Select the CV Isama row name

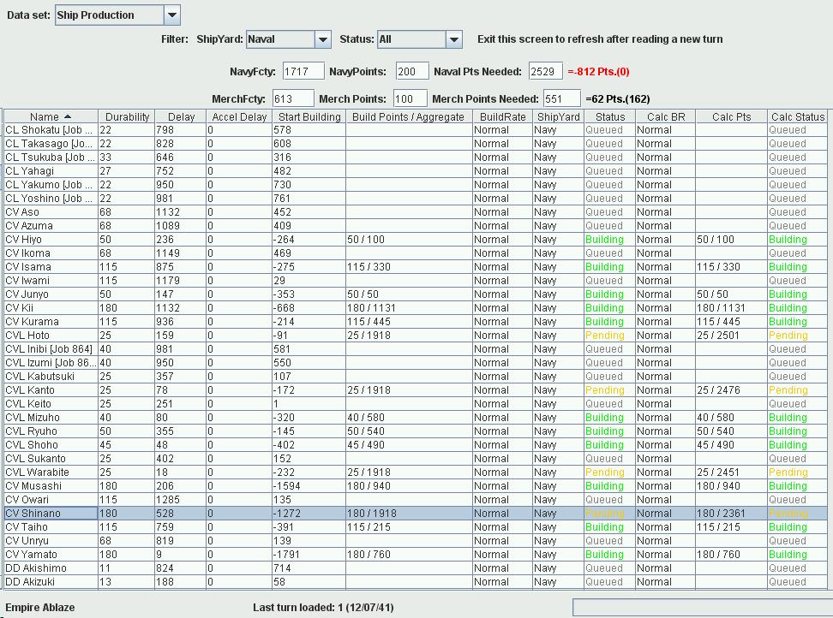(51, 267)
